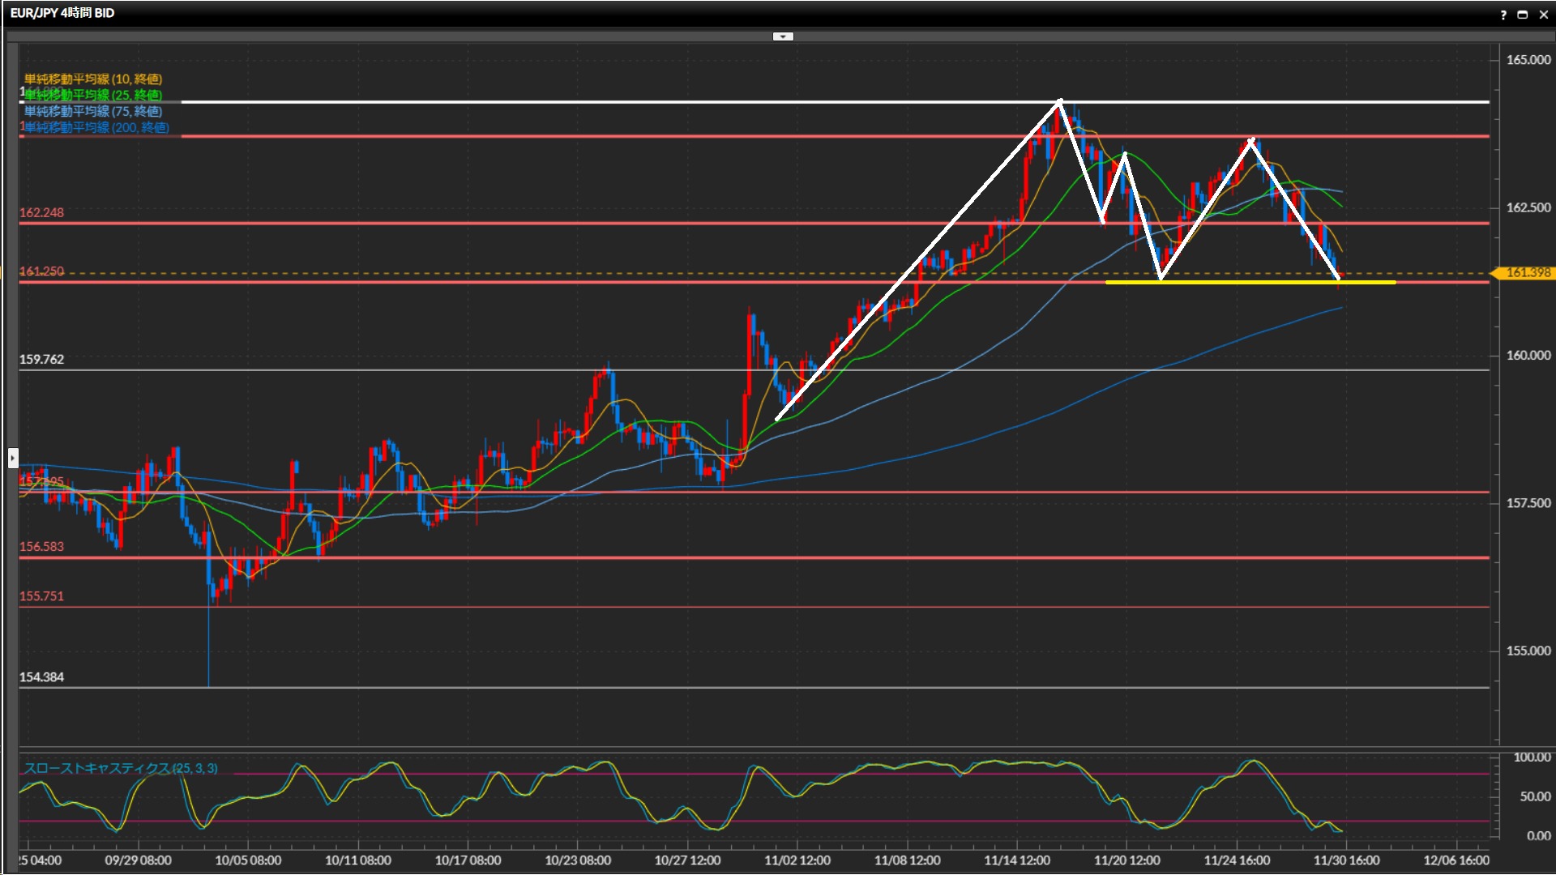Click the EUR/JPY 4時間 BID window title
The image size is (1556, 875).
[x=62, y=13]
